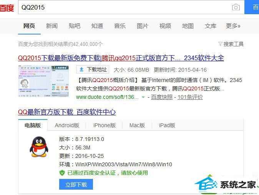Image resolution: width=259 pixels, height=195 pixels.
Task: Click the 立即下载 button
Action: click(x=76, y=184)
